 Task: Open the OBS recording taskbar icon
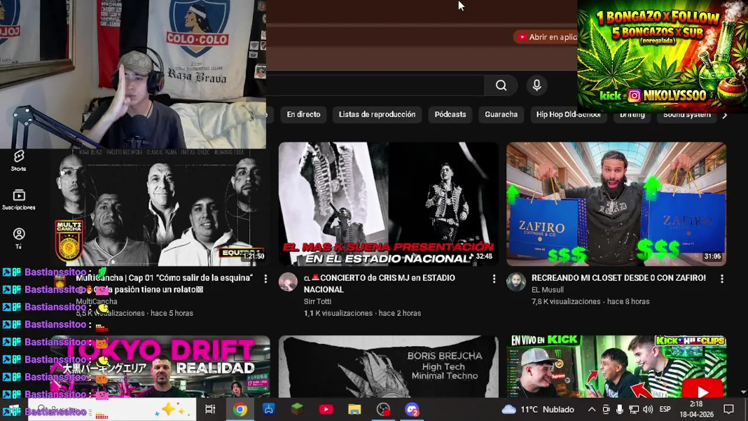point(383,409)
